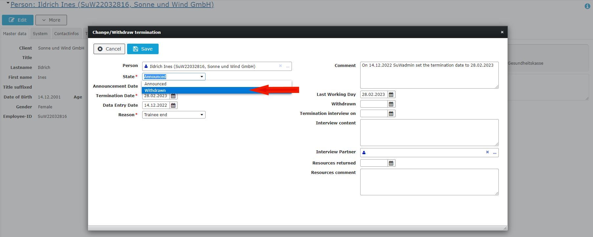Viewport: 593px width, 237px height.
Task: Click Gender value Female
Action: [x=45, y=107]
